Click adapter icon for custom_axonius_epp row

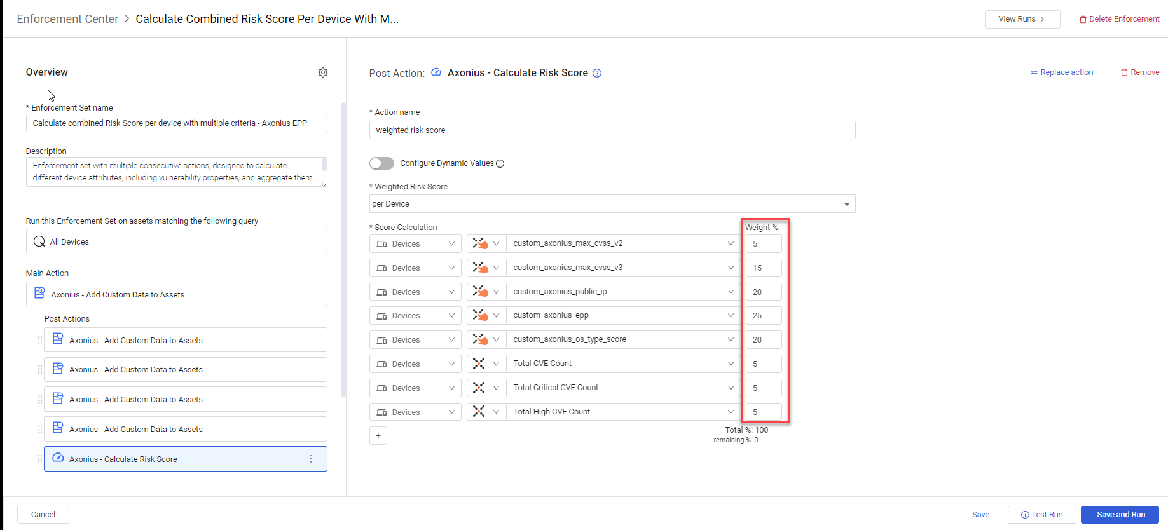(480, 315)
